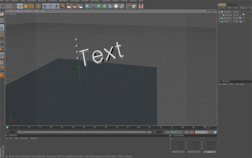
Task: Toggle the X axis lock
Action: tap(45, 6)
